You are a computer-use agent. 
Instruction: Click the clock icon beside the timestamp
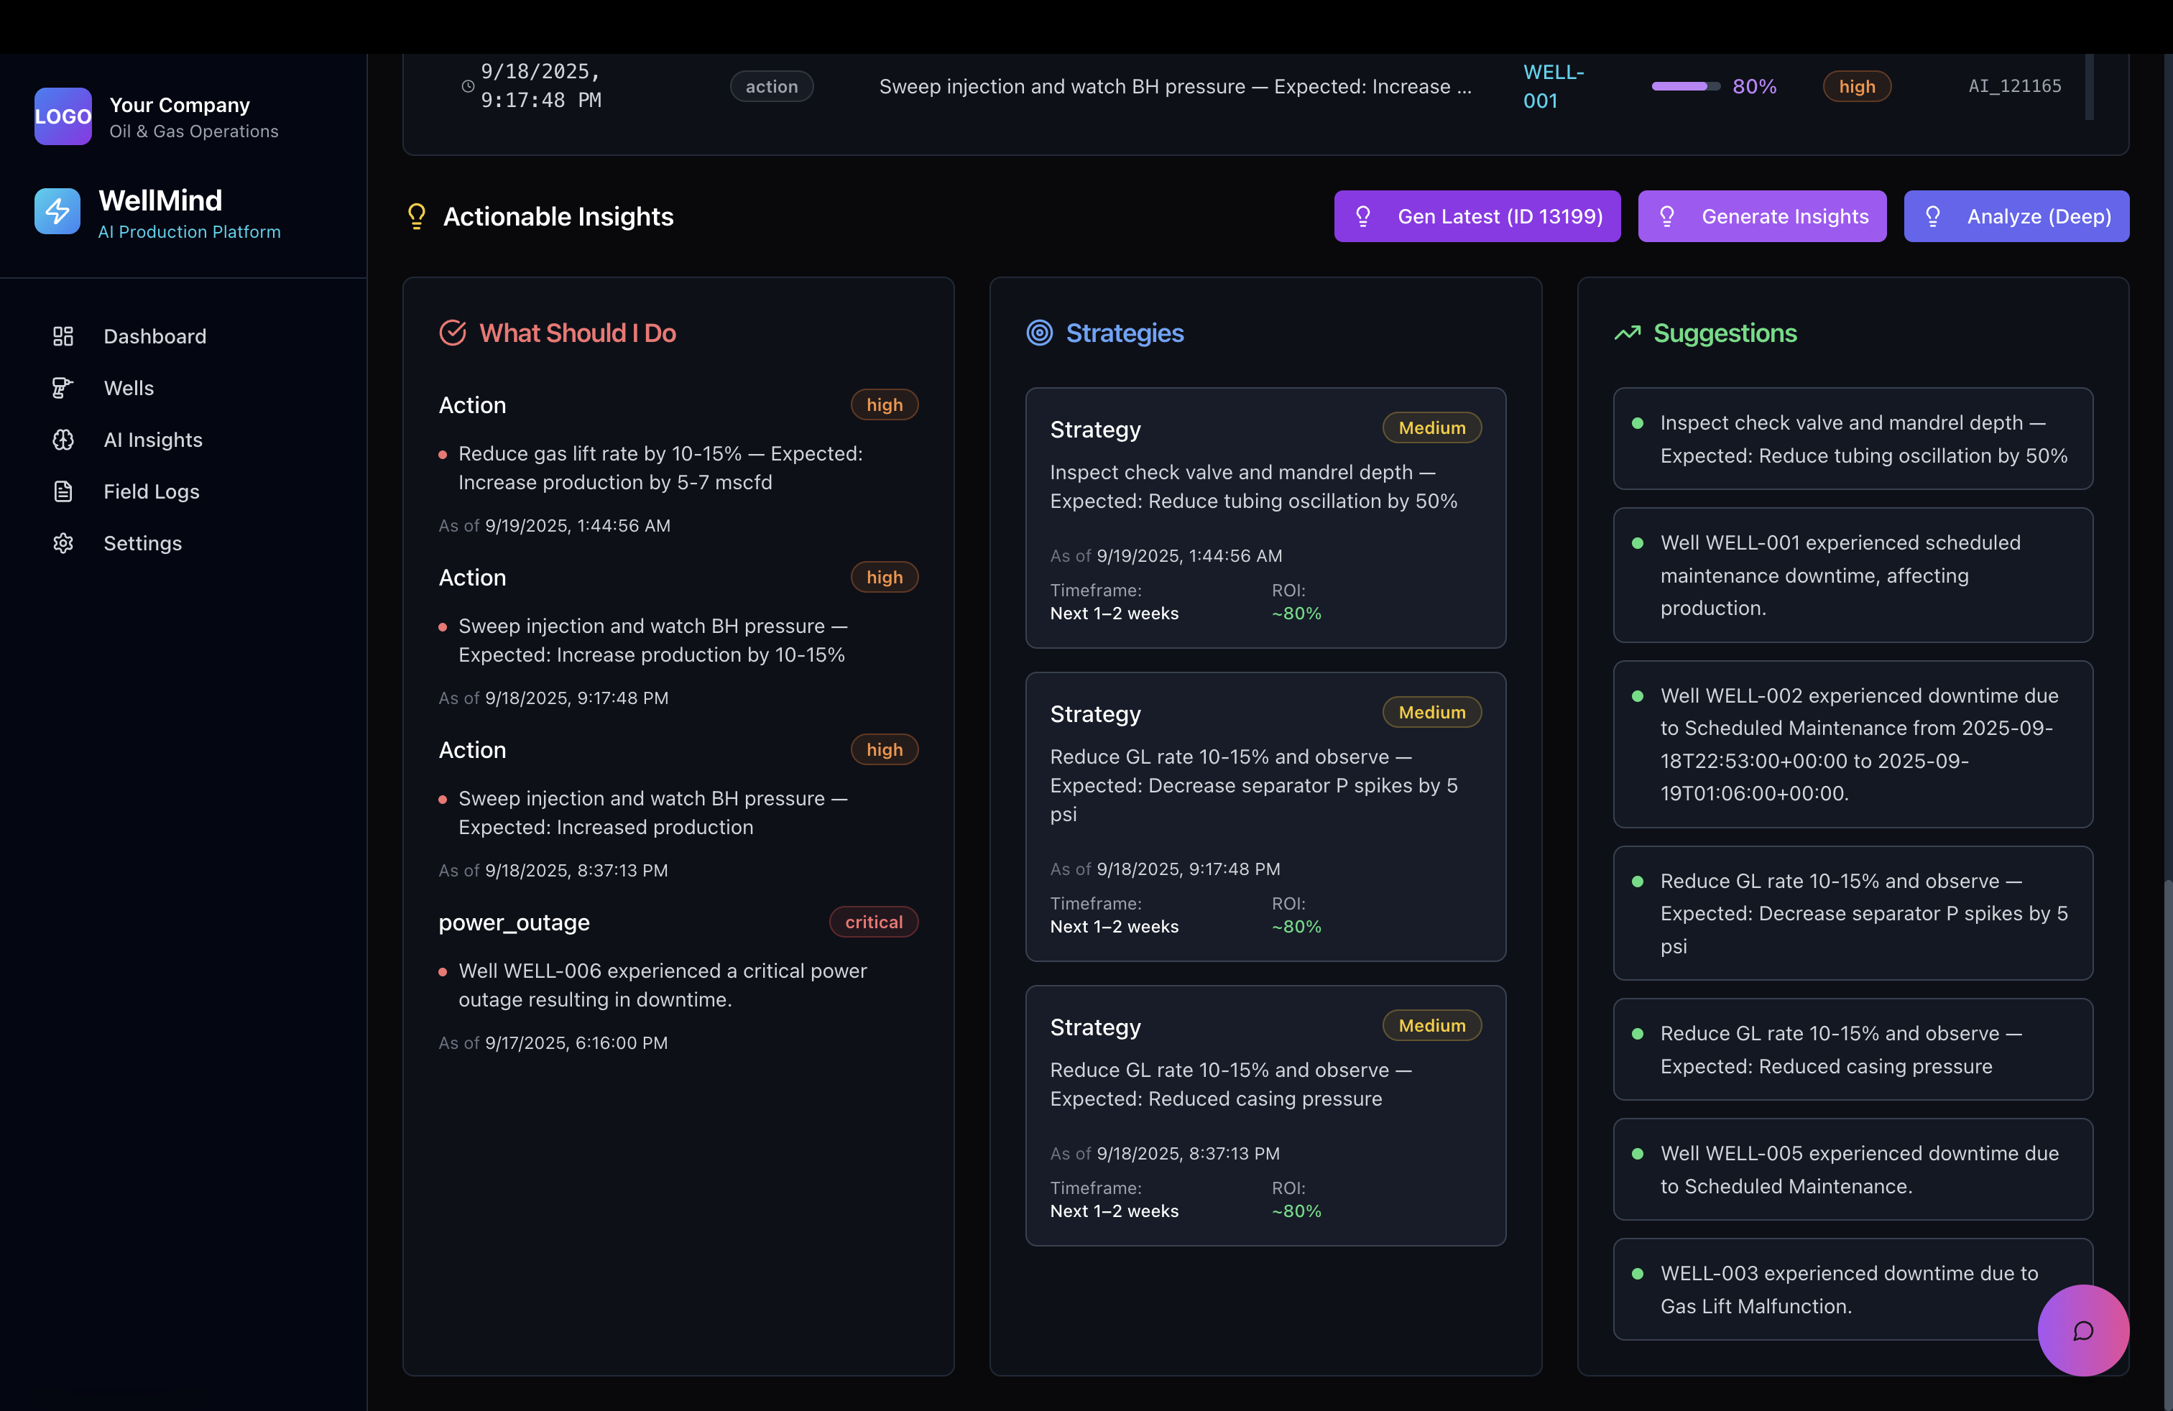[x=468, y=85]
